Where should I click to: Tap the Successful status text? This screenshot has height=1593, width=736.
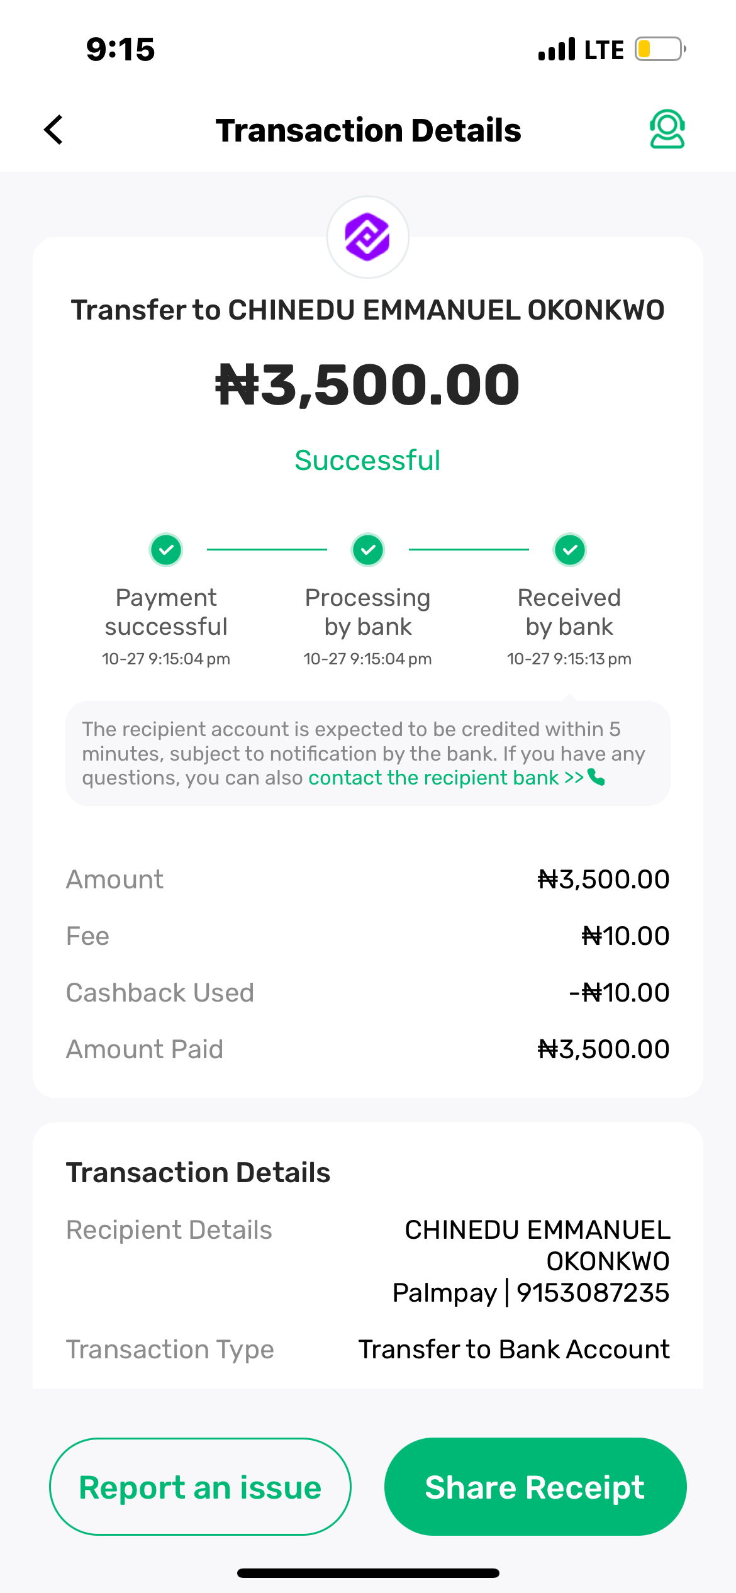click(x=368, y=461)
